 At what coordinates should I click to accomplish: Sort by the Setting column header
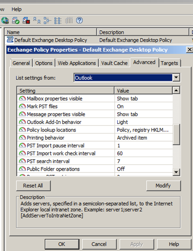pyautogui.click(x=66, y=91)
